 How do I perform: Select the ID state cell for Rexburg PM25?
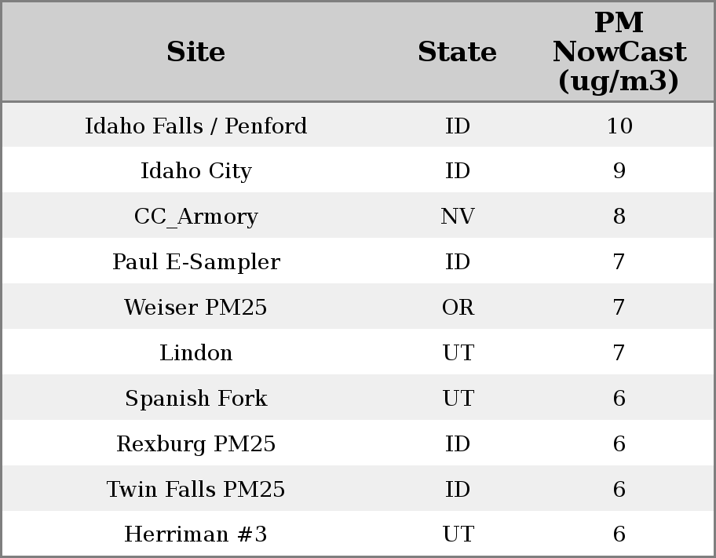(457, 444)
